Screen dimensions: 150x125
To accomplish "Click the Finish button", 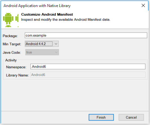I will [101, 117].
